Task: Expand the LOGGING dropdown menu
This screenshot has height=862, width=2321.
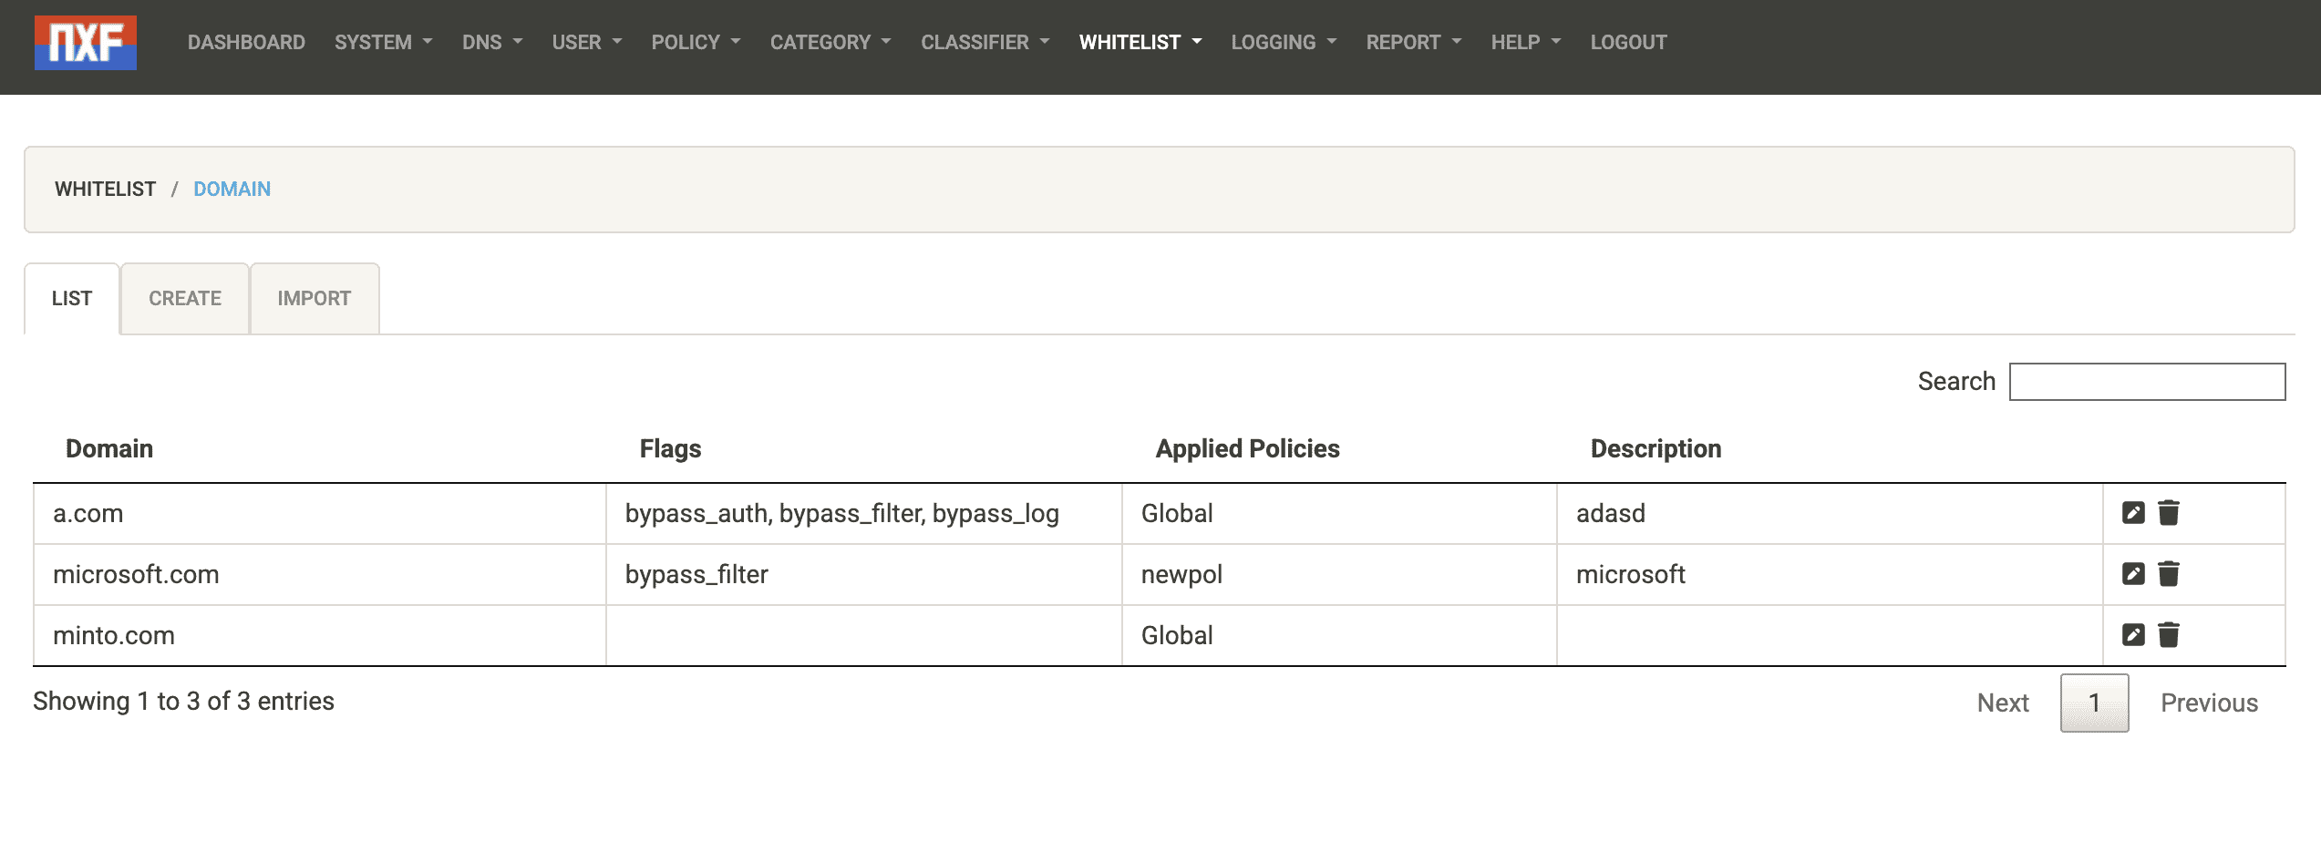Action: 1284,43
